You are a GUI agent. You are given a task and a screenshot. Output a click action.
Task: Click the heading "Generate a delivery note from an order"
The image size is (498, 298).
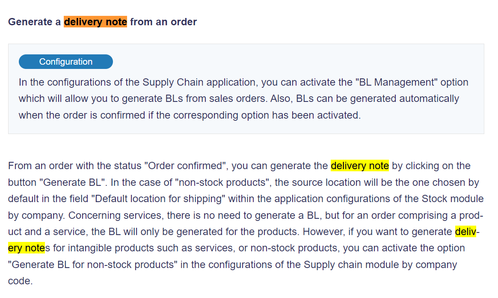point(102,21)
